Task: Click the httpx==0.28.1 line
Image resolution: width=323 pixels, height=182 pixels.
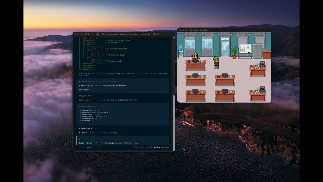Action: pyautogui.click(x=89, y=120)
